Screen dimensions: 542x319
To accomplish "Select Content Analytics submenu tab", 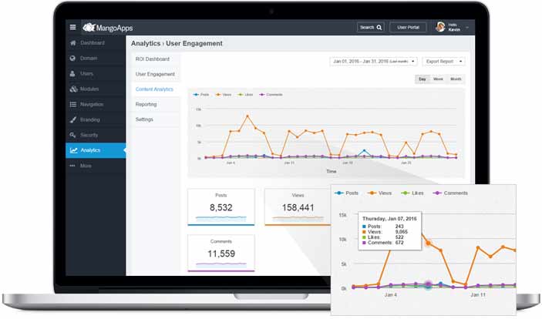I will pyautogui.click(x=156, y=89).
